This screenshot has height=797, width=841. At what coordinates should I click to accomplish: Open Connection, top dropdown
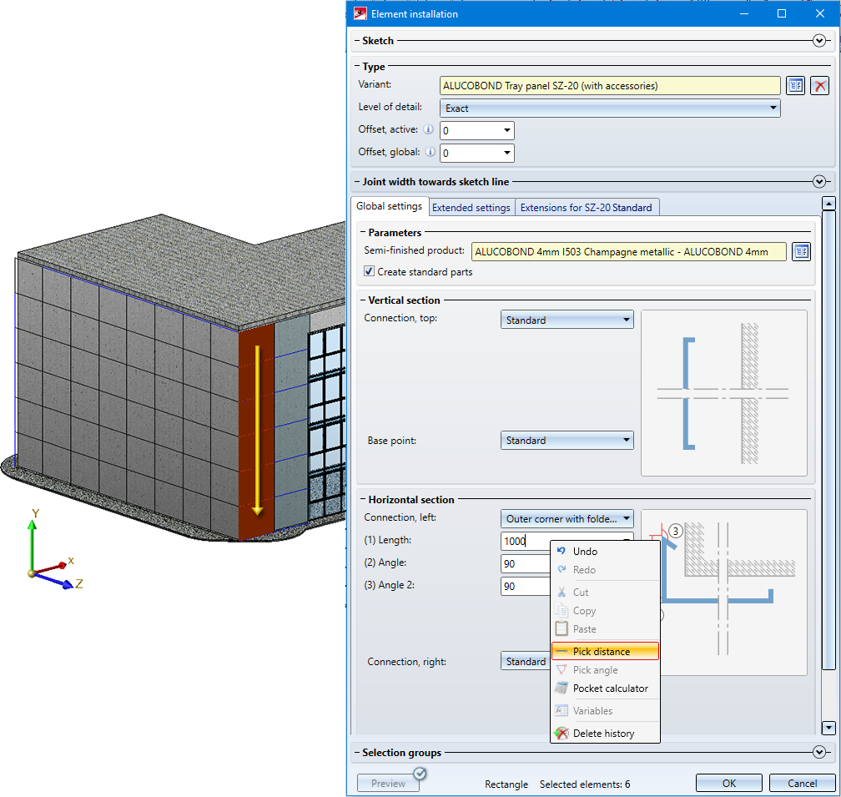567,320
